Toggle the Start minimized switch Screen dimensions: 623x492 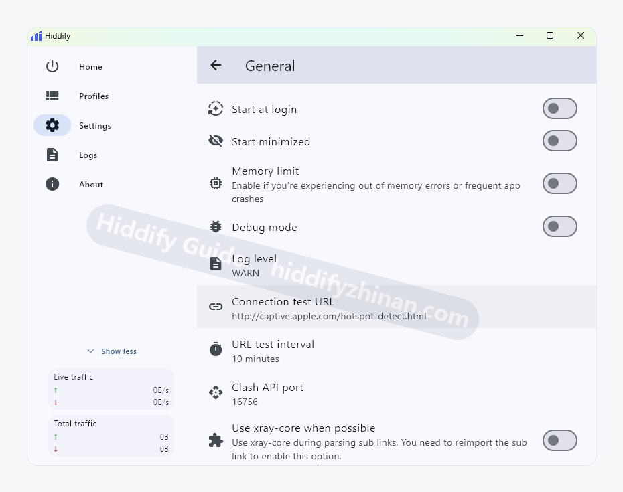click(560, 141)
